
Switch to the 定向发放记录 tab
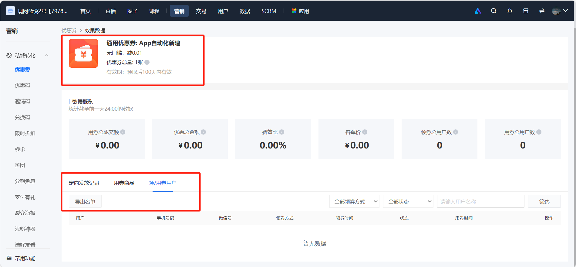[x=84, y=183]
